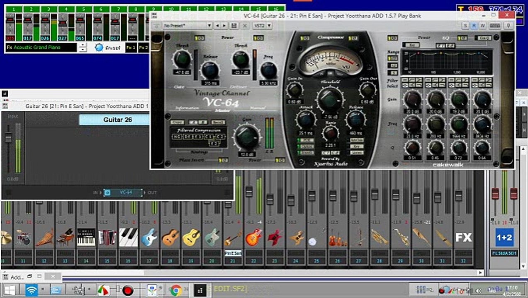Open the No Preset dropdown in VC-64
This screenshot has height=298, width=528.
[x=187, y=26]
